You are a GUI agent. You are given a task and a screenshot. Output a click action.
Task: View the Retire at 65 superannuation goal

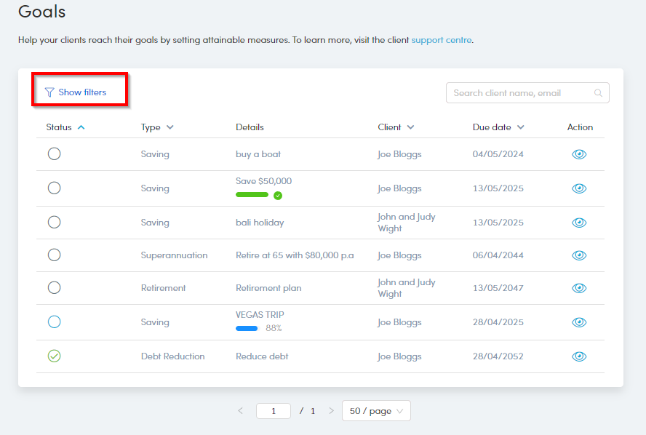579,255
